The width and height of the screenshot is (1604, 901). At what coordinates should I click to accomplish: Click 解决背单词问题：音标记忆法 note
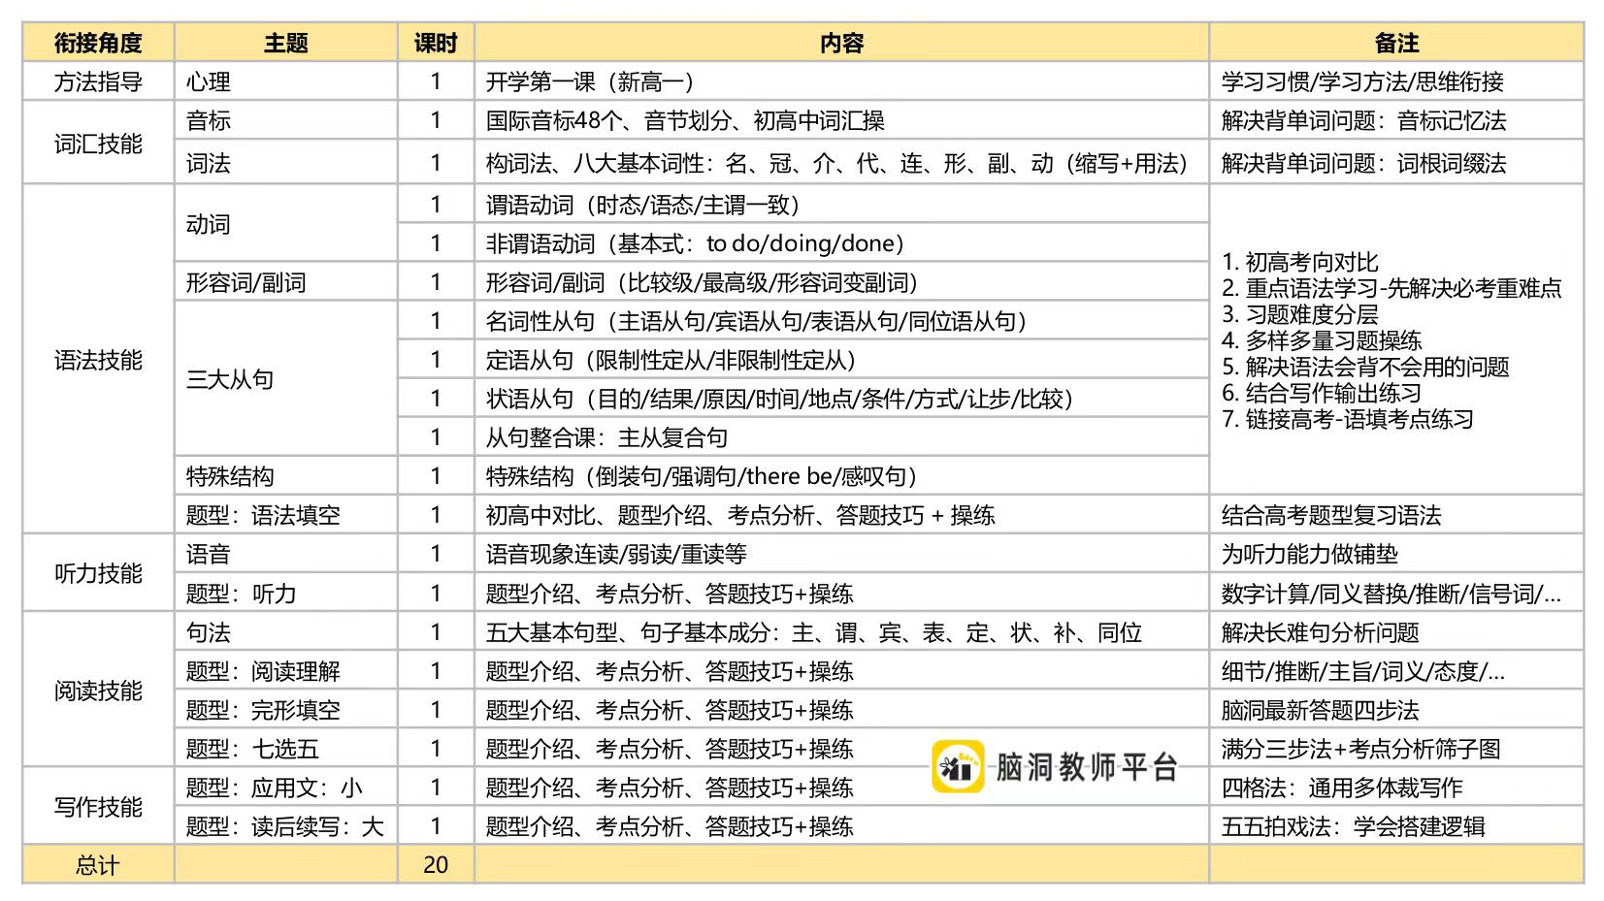(x=1396, y=120)
